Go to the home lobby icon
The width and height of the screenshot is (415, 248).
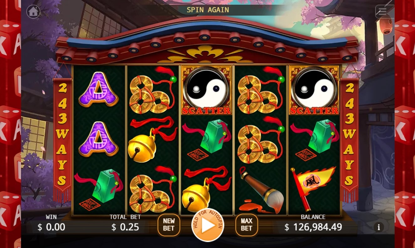(x=33, y=12)
